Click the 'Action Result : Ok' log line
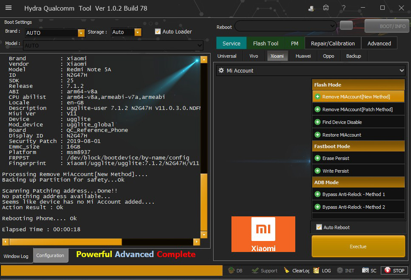The width and height of the screenshot is (411, 280). (x=33, y=207)
